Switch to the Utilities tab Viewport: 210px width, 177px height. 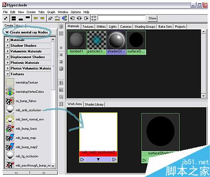click(x=101, y=27)
